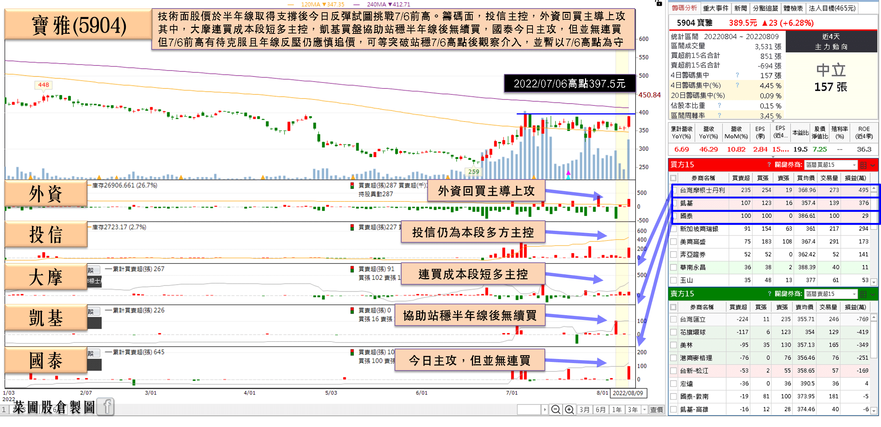
Task: Click the play arrow beside the chart input box
Action: pos(545,410)
